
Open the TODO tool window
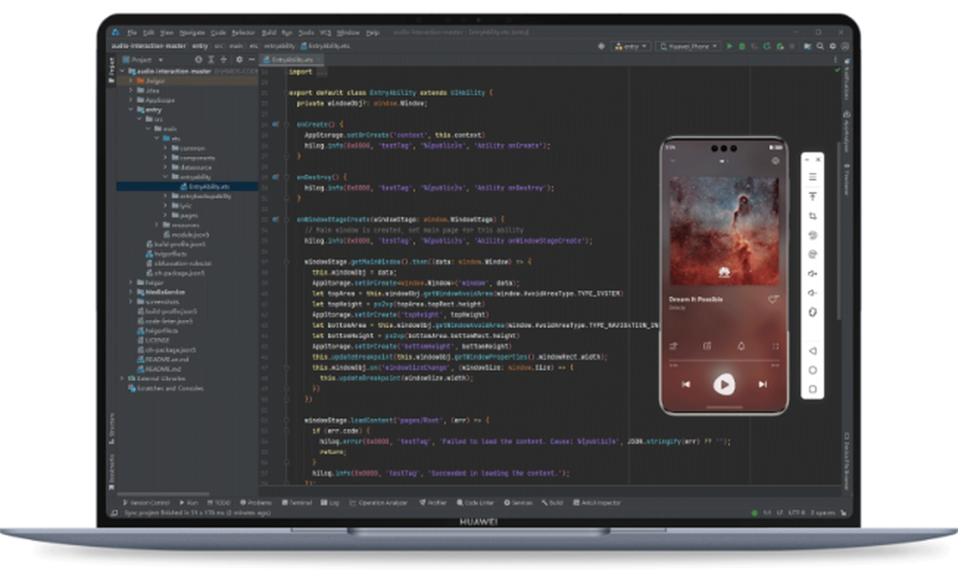click(x=218, y=503)
